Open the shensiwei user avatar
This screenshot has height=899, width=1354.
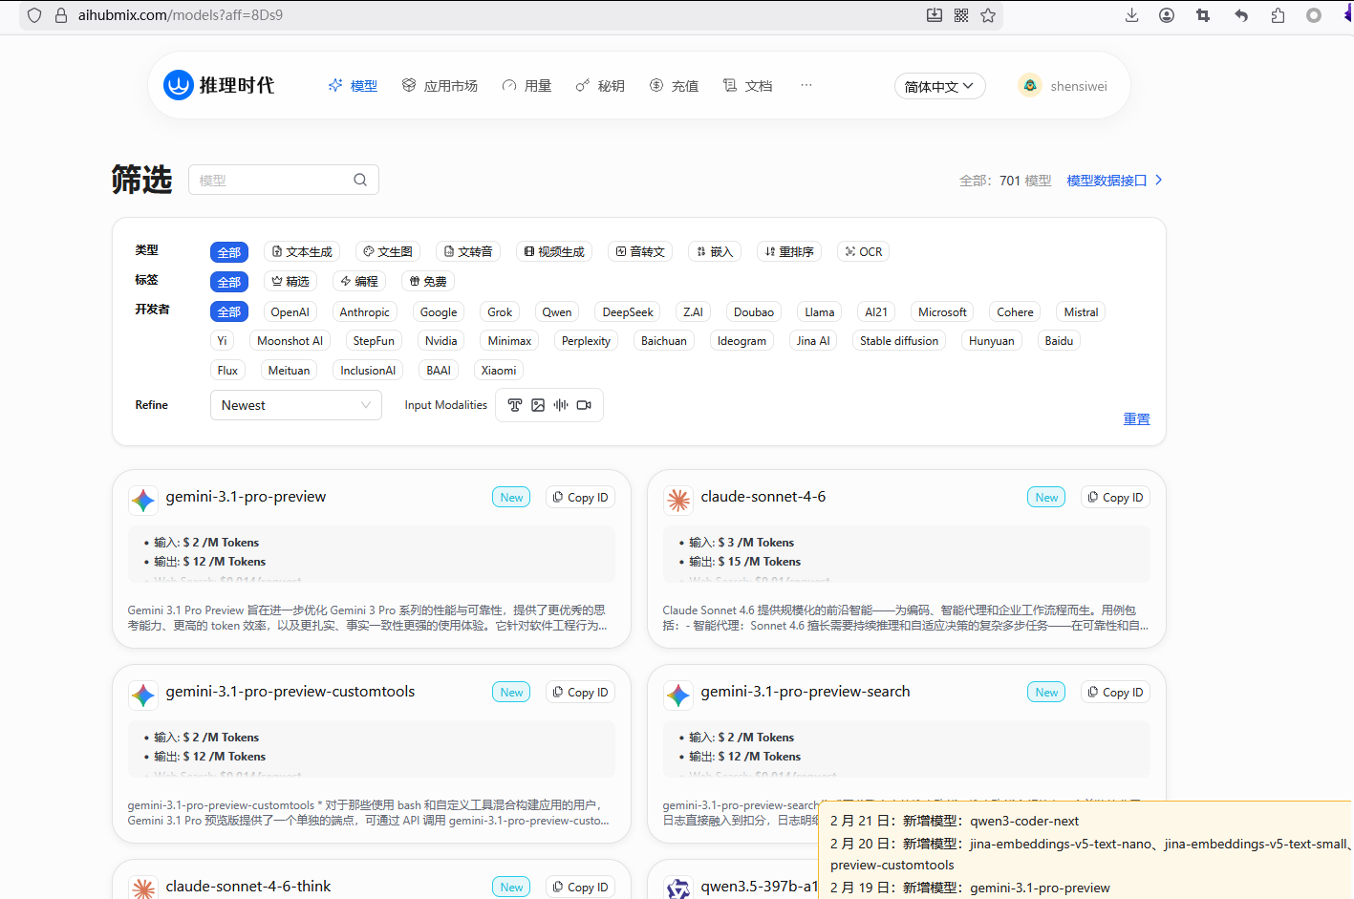(x=1030, y=86)
